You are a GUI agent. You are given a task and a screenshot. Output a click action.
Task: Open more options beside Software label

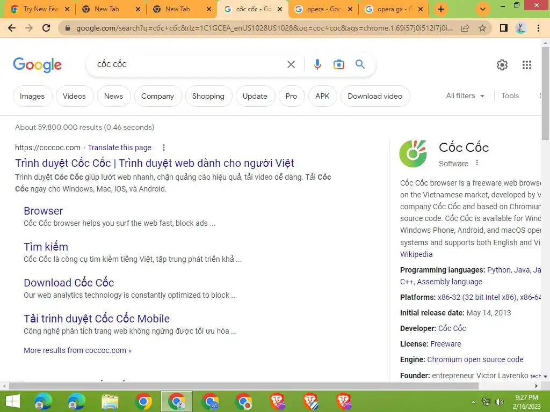(477, 163)
